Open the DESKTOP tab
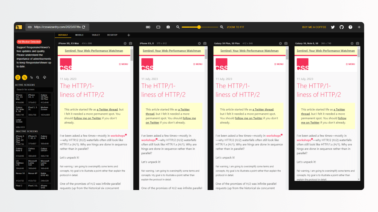Screen dimensions: 378x212 point(112,35)
